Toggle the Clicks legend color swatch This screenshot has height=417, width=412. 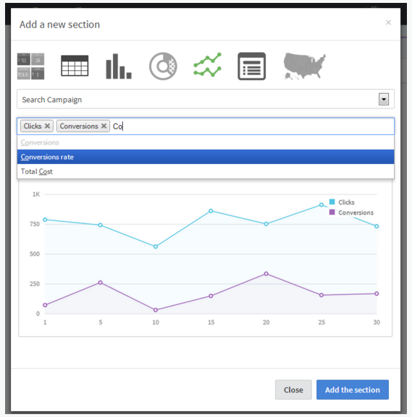[x=332, y=202]
